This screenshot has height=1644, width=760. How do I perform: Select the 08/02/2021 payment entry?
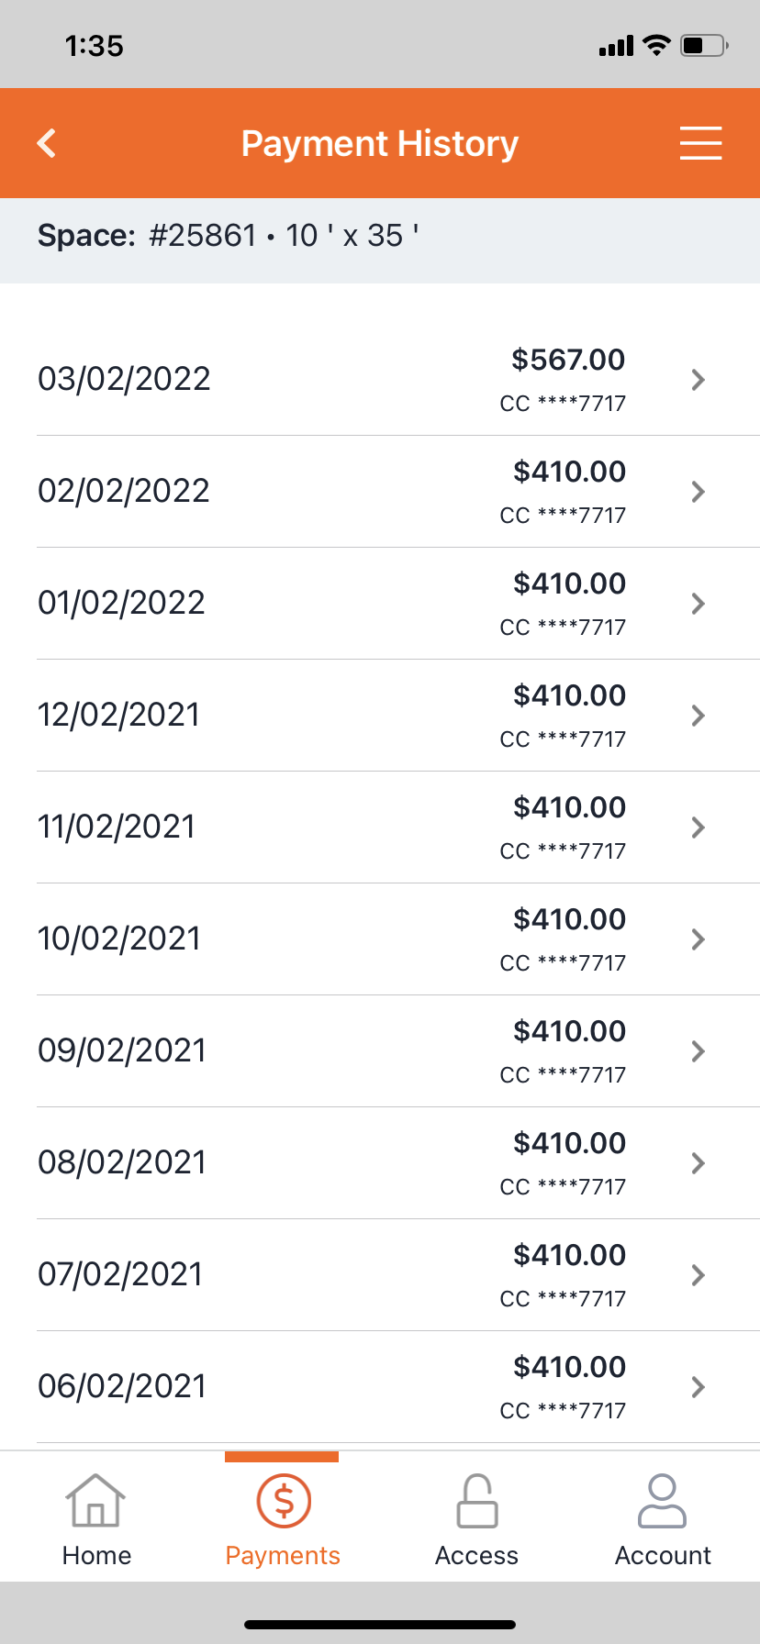pyautogui.click(x=367, y=1163)
